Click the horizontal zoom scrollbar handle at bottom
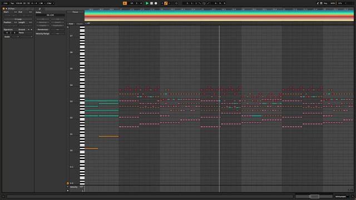Screen dimensions: 356x200 pyautogui.click(x=314, y=196)
